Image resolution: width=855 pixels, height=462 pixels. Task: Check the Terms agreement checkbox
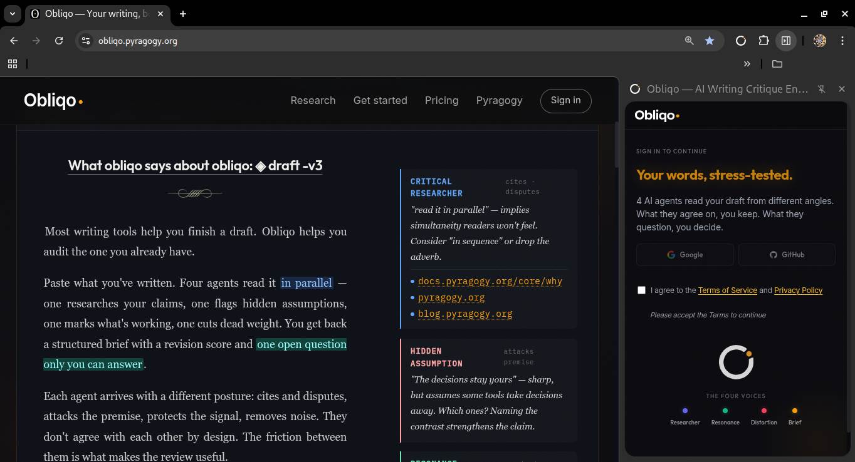pos(641,290)
